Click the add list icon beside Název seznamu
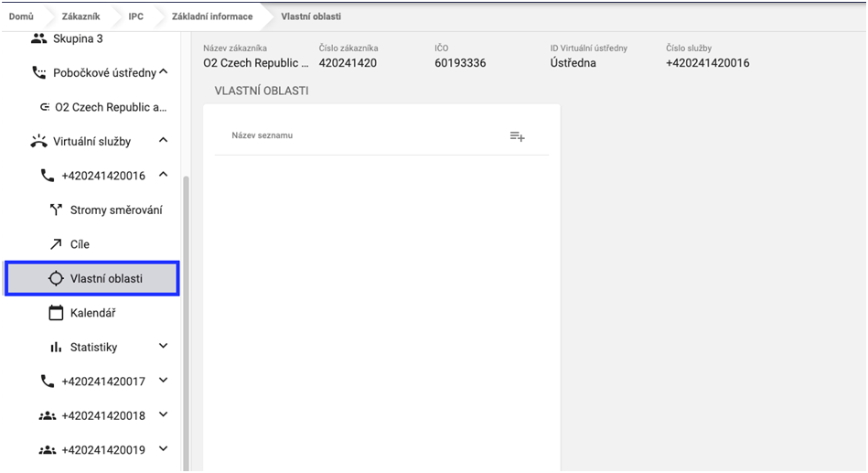Screen dimensions: 868x473 517,136
